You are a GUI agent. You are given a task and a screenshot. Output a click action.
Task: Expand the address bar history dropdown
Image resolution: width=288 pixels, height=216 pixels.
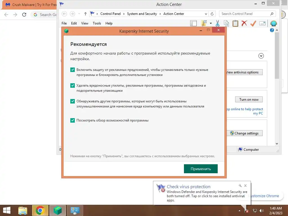click(x=206, y=14)
